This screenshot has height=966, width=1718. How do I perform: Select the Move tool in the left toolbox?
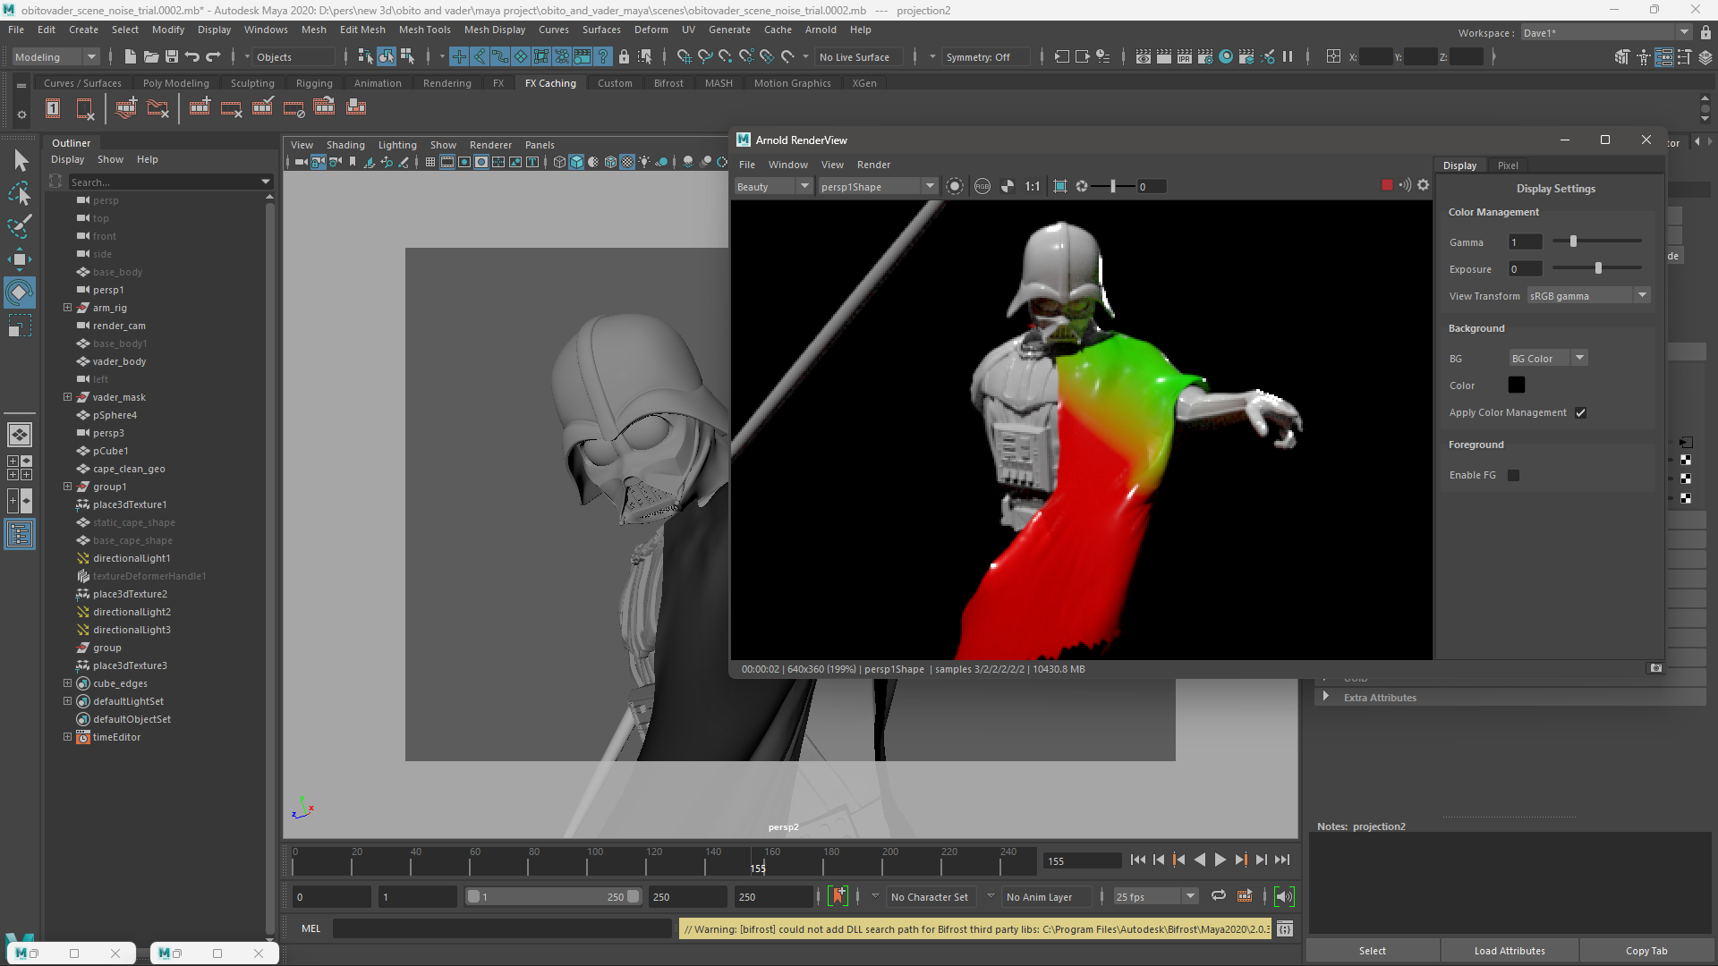(19, 259)
